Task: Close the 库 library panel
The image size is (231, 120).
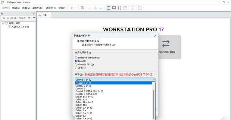Action: (x=34, y=13)
